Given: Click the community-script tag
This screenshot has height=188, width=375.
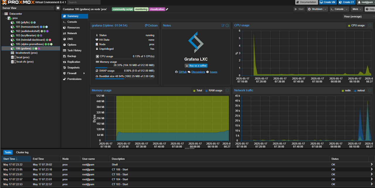Looking at the screenshot, I should pyautogui.click(x=123, y=9).
